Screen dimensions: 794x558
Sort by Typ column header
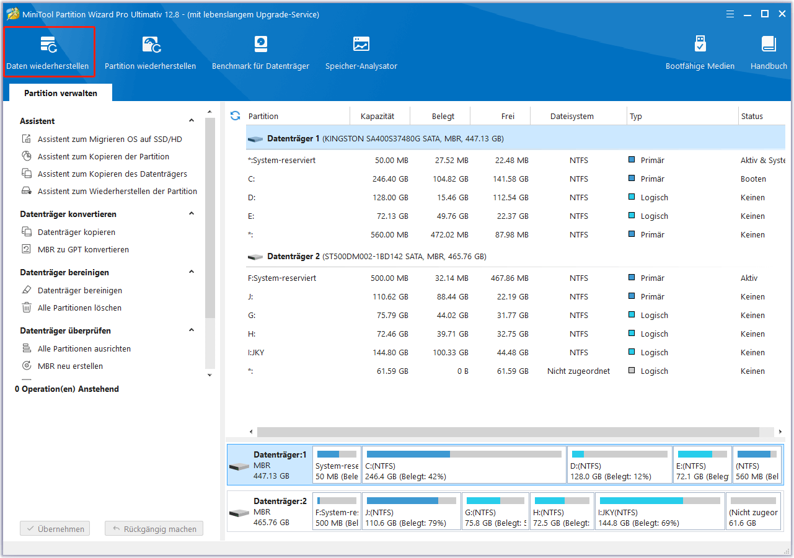coord(682,116)
